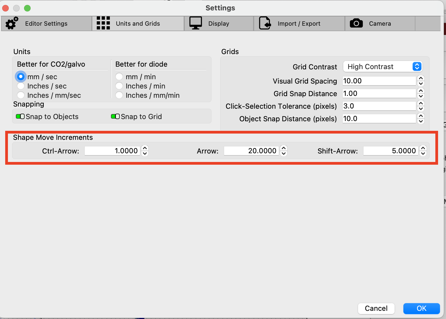Click the monitor icon for Display
This screenshot has height=319, width=446.
(x=196, y=23)
